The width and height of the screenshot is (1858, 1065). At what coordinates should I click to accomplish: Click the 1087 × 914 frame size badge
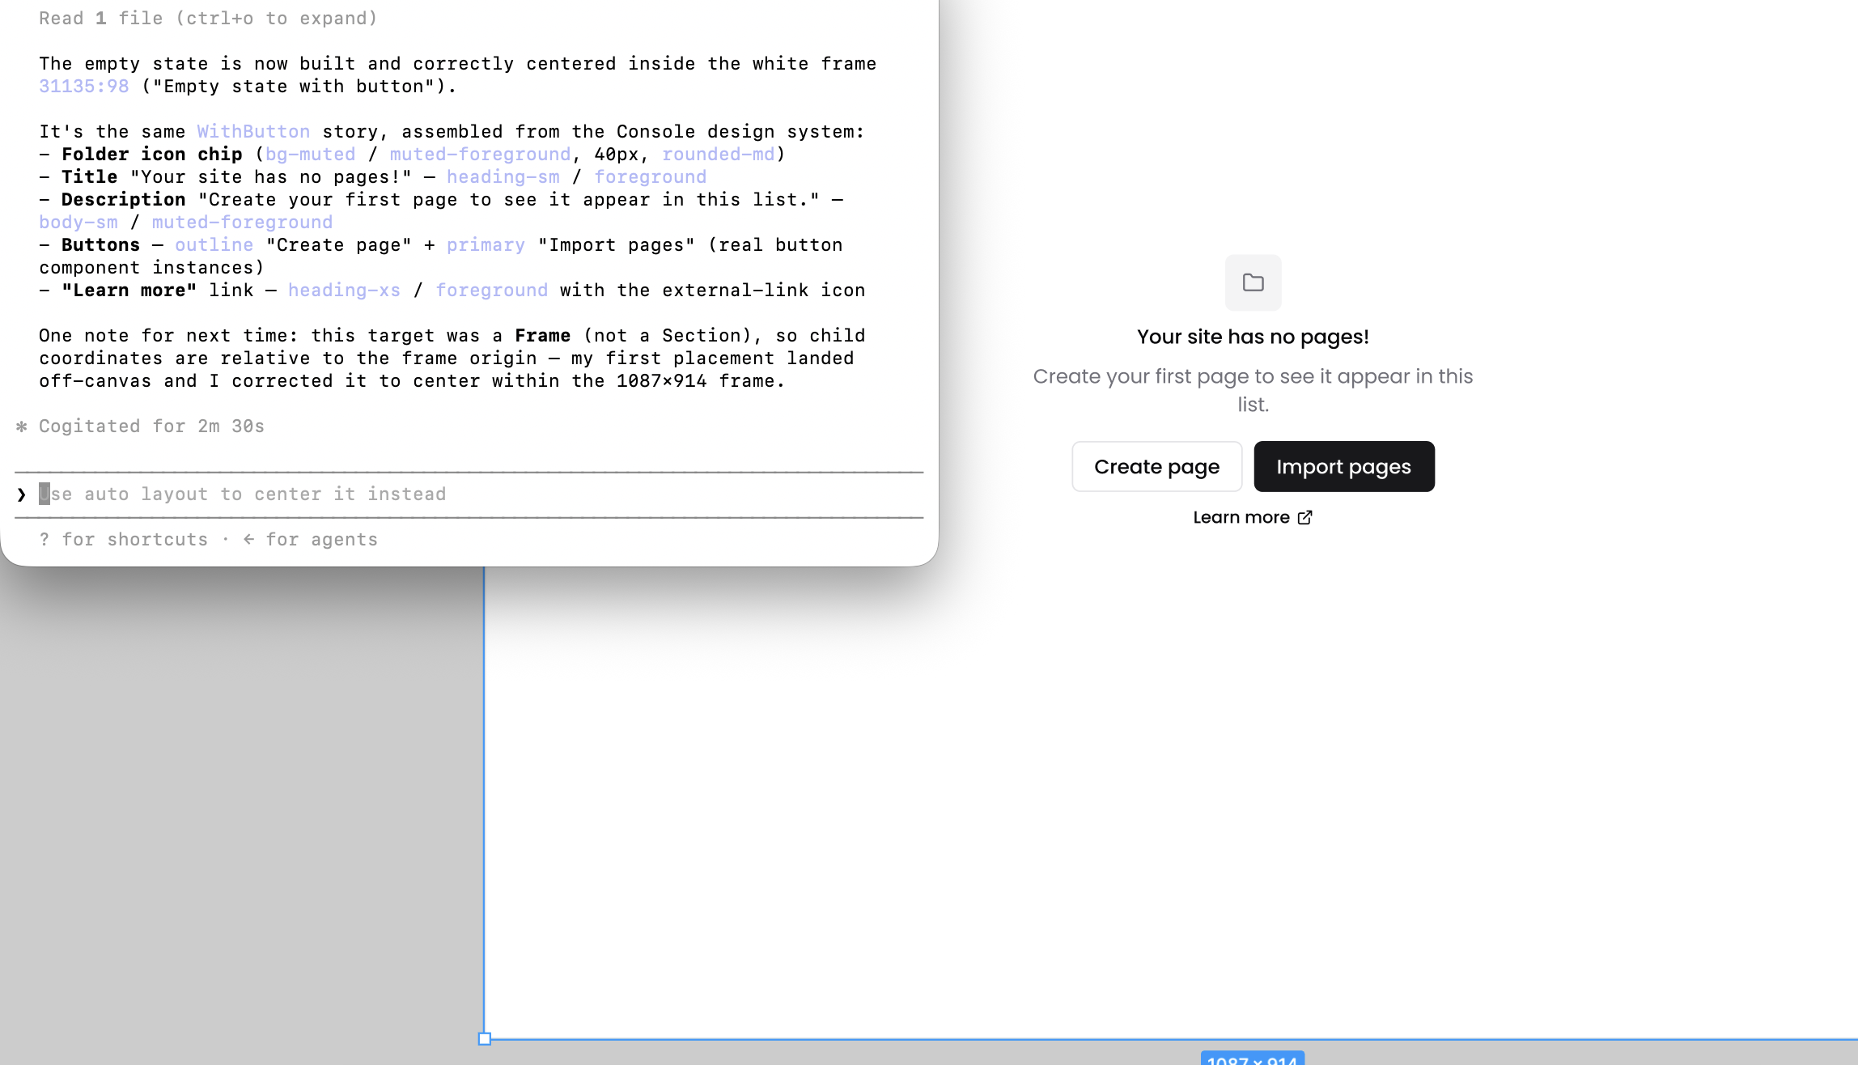[x=1253, y=1059]
